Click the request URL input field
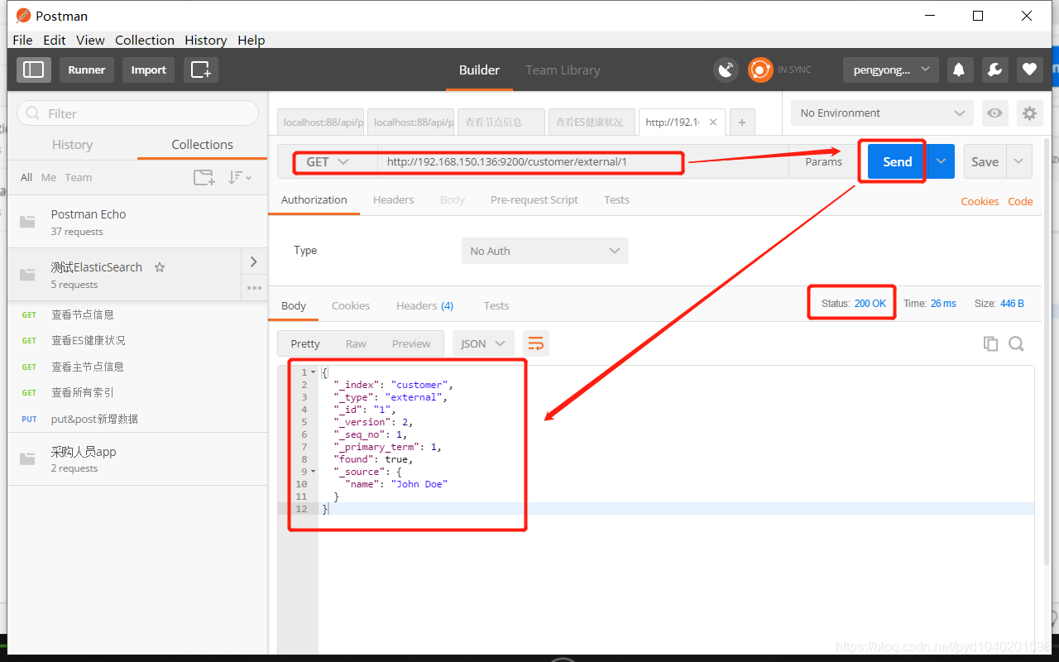The image size is (1059, 662). (582, 161)
